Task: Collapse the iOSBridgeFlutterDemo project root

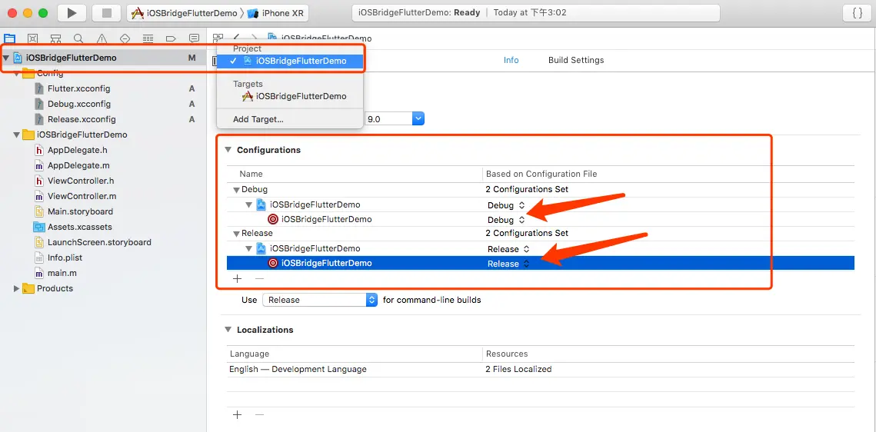Action: tap(5, 58)
